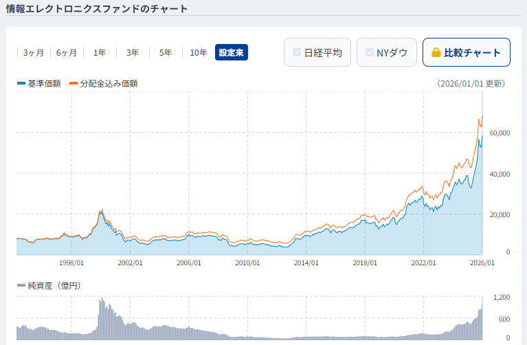Switch chart to 10年 range
527x345 pixels.
[199, 52]
